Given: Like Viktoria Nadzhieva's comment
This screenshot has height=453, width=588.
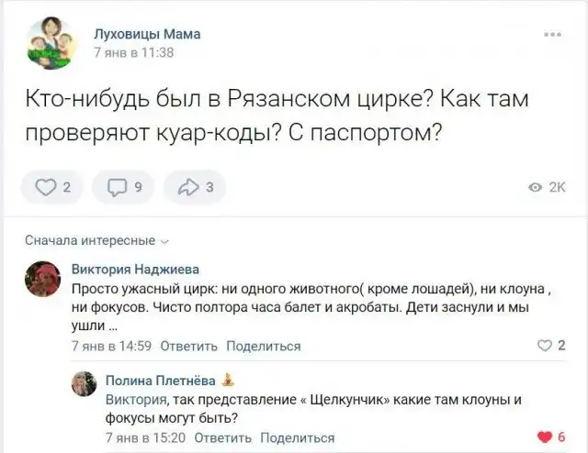Looking at the screenshot, I should coord(548,346).
